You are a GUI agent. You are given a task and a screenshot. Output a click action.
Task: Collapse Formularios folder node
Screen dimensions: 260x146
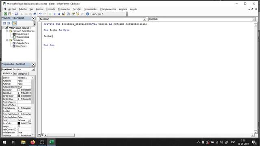coord(7,40)
